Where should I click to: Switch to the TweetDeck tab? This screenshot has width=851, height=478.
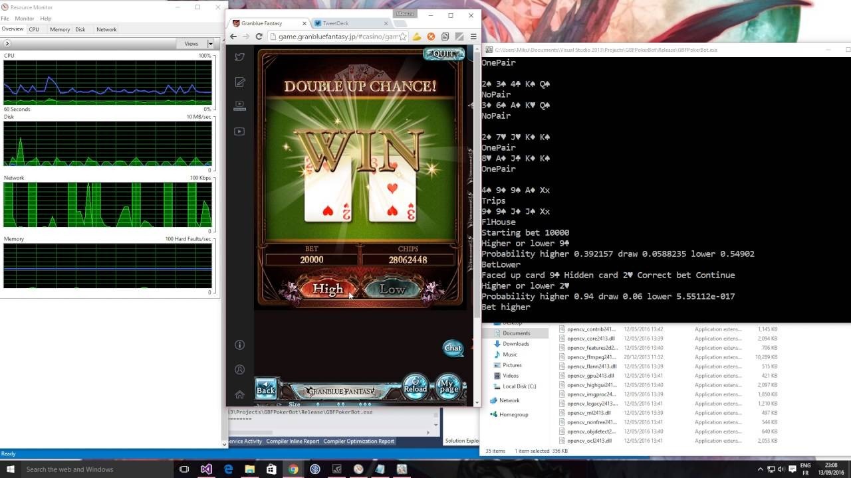pos(350,23)
